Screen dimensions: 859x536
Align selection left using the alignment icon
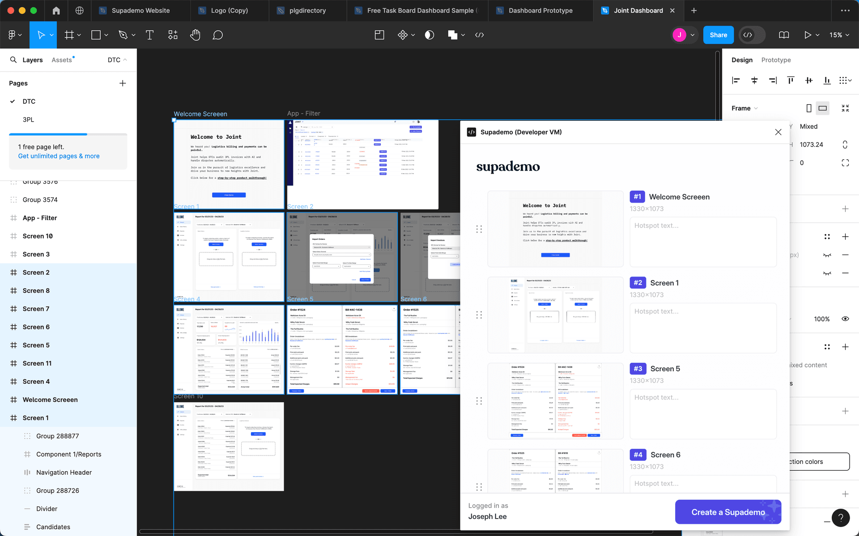pos(736,80)
